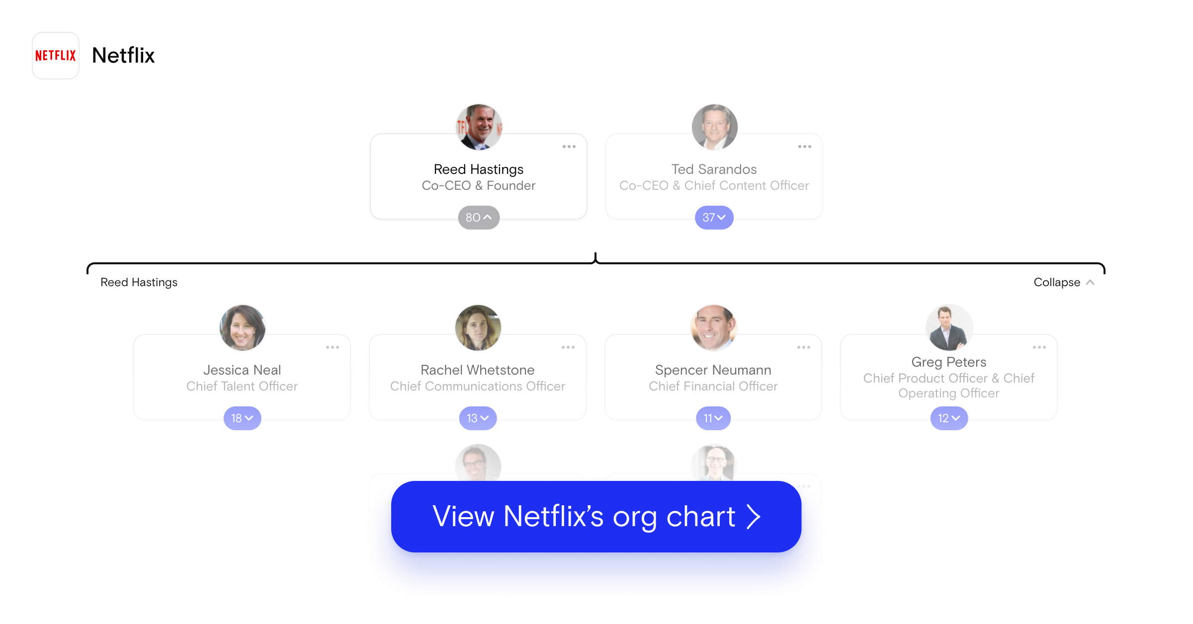Click Rachel Whetstone Communications Officer card
This screenshot has height=624, width=1193.
[x=477, y=379]
